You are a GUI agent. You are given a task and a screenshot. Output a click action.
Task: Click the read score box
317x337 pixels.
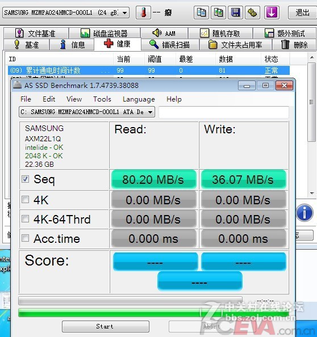tap(155, 262)
